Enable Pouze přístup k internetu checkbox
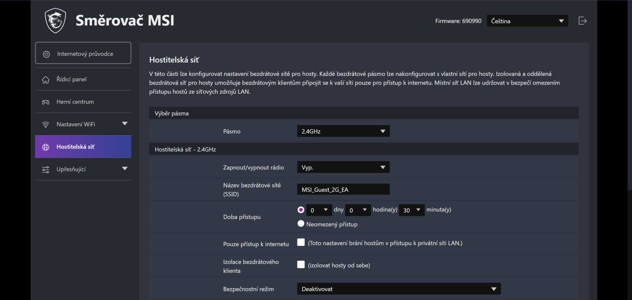Viewport: 632px width, 300px height. coord(301,242)
